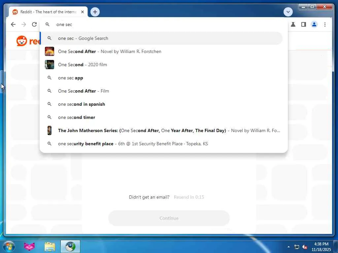Screen dimensions: 338x253
Task: Switch to the Reddit browser tab
Action: pos(48,12)
